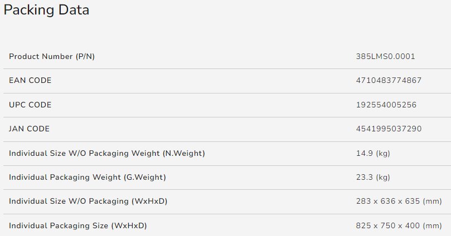This screenshot has width=451, height=236.
Task: Select the UPC CODE label
Action: 30,105
